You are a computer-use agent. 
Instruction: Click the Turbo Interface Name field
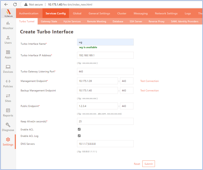click(x=105, y=42)
